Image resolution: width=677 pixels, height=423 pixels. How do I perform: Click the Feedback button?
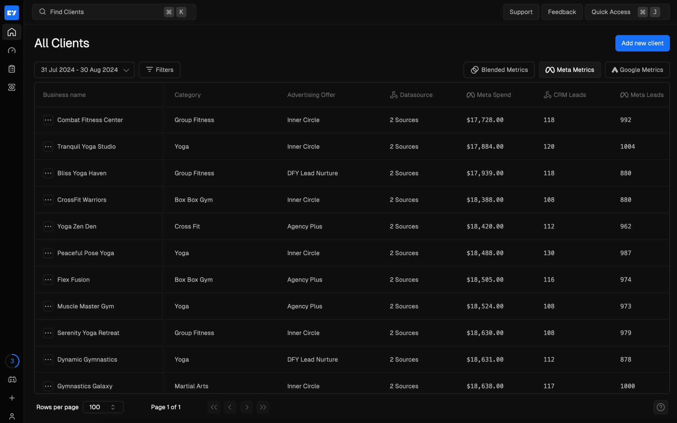point(562,12)
